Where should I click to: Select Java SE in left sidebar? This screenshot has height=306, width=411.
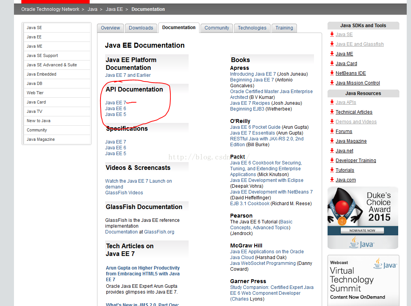tap(57, 28)
